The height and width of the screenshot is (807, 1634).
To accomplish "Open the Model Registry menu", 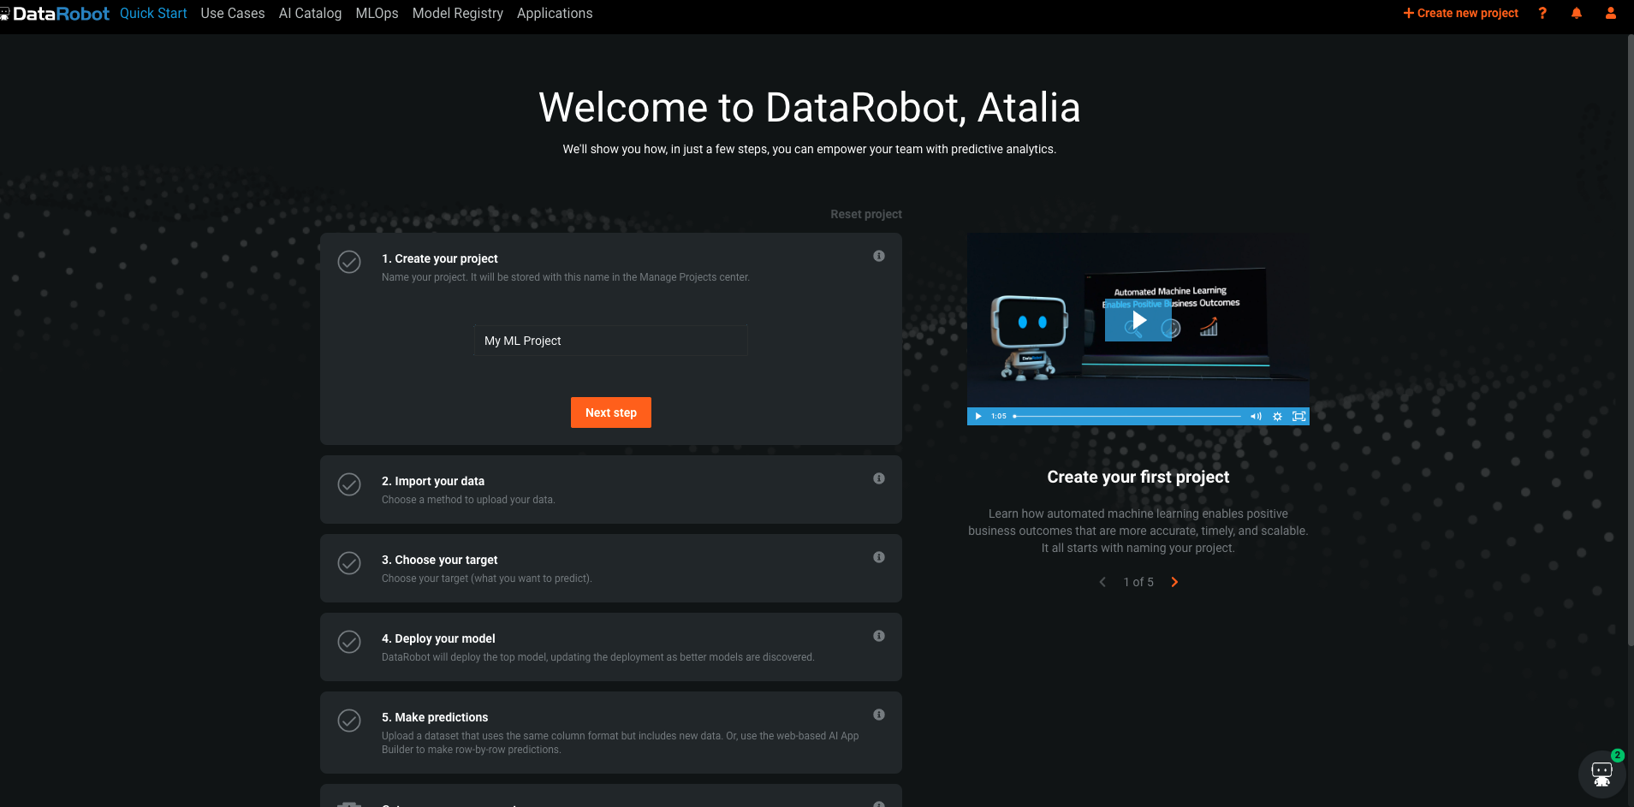I will click(x=458, y=14).
